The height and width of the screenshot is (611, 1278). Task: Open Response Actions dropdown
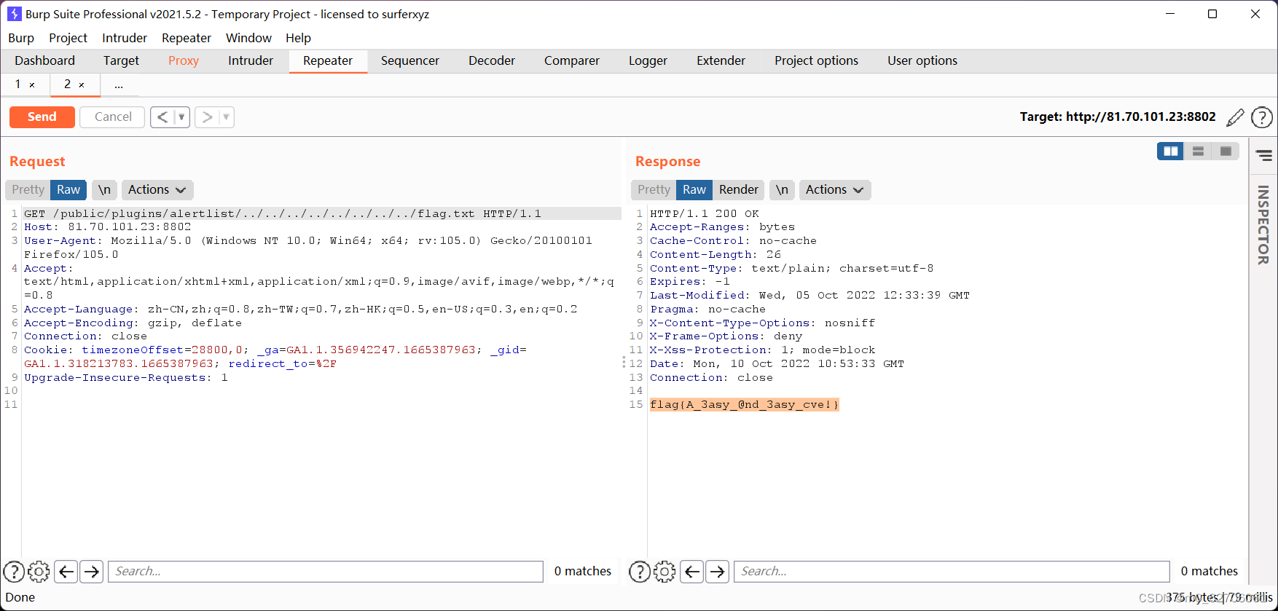pyautogui.click(x=835, y=189)
